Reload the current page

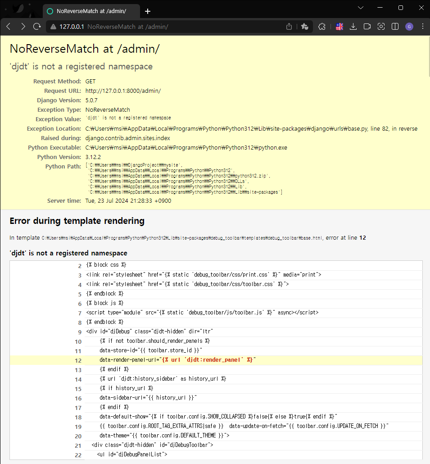[x=37, y=27]
